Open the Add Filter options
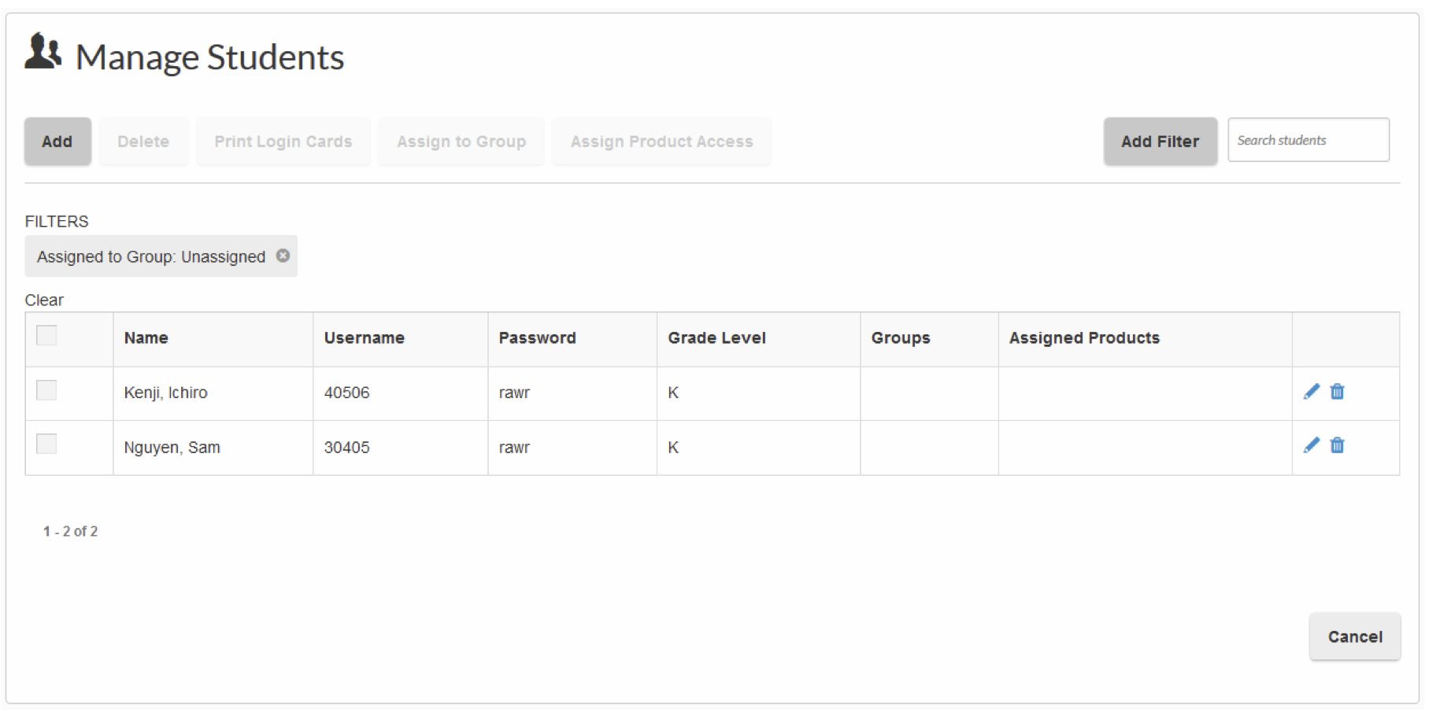Viewport: 1429px width, 716px height. point(1160,142)
